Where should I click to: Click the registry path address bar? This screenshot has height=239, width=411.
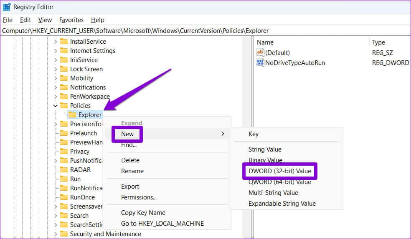(x=205, y=30)
